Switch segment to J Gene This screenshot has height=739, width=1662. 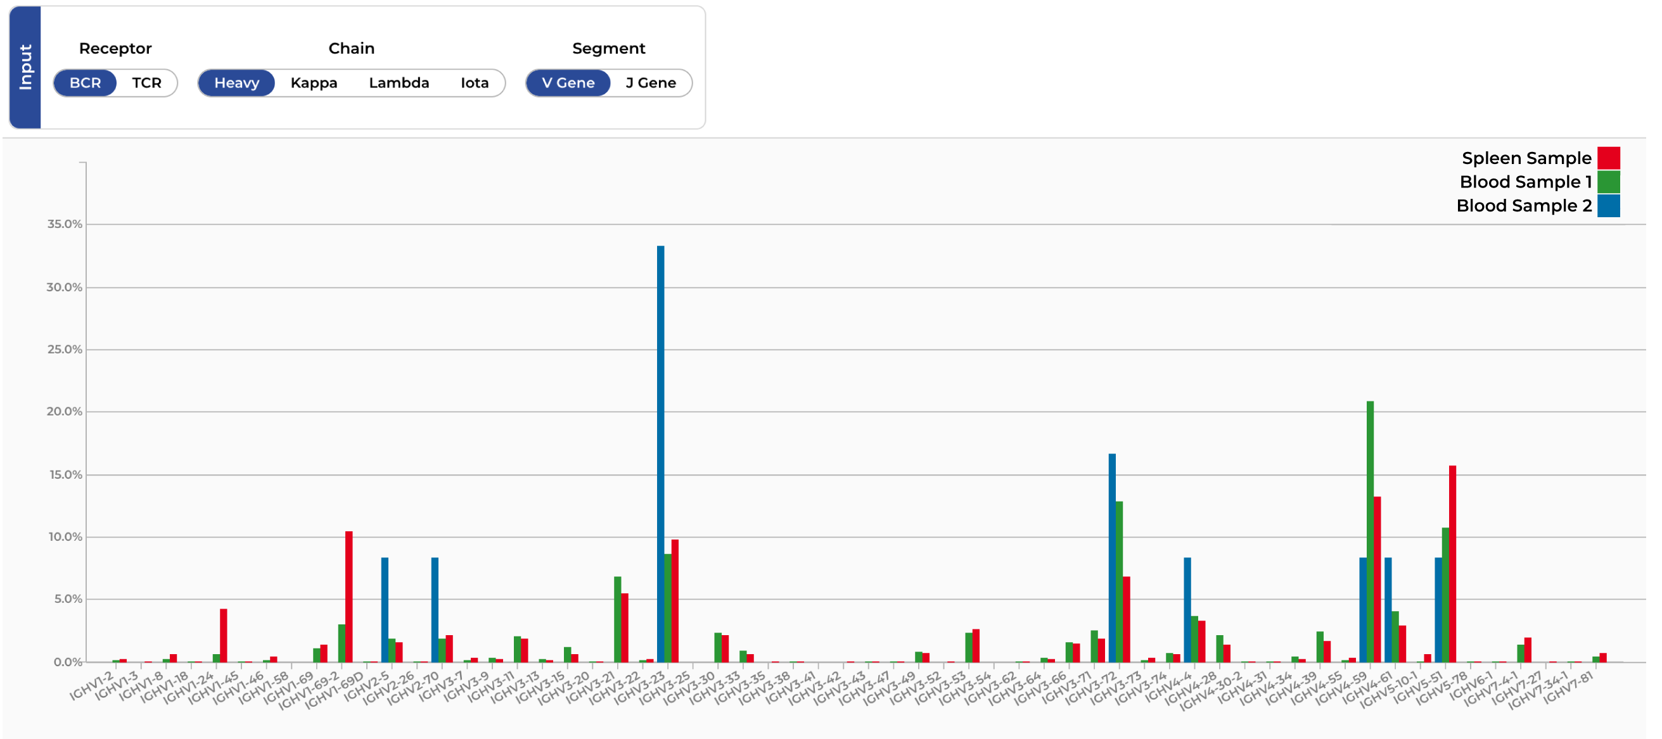[x=650, y=83]
